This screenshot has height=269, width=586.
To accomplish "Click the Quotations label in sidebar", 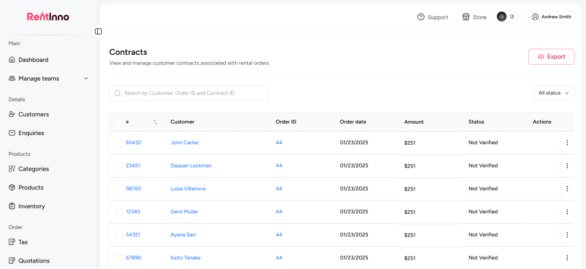I will [x=34, y=261].
